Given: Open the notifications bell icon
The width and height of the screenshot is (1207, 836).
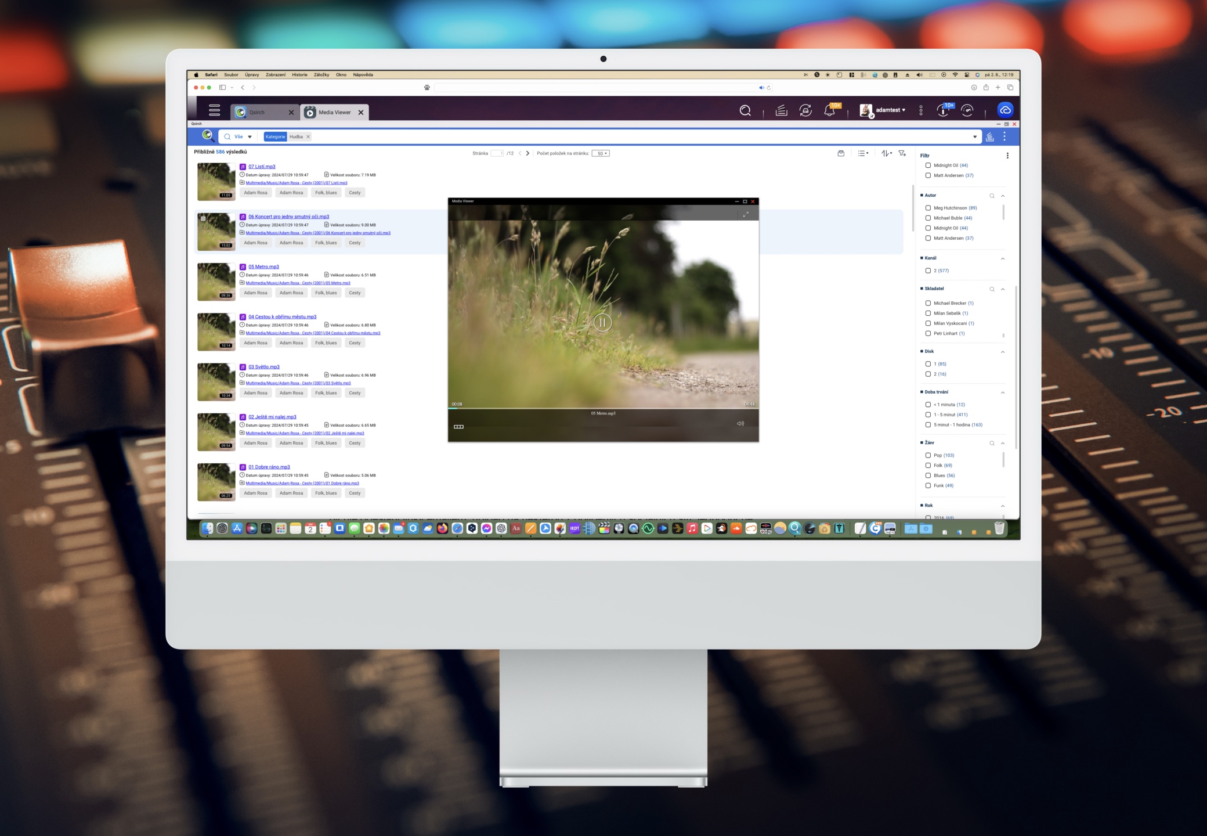Looking at the screenshot, I should [829, 110].
